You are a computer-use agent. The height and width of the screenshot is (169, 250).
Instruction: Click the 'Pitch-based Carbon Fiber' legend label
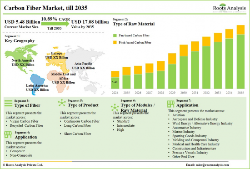(135, 43)
